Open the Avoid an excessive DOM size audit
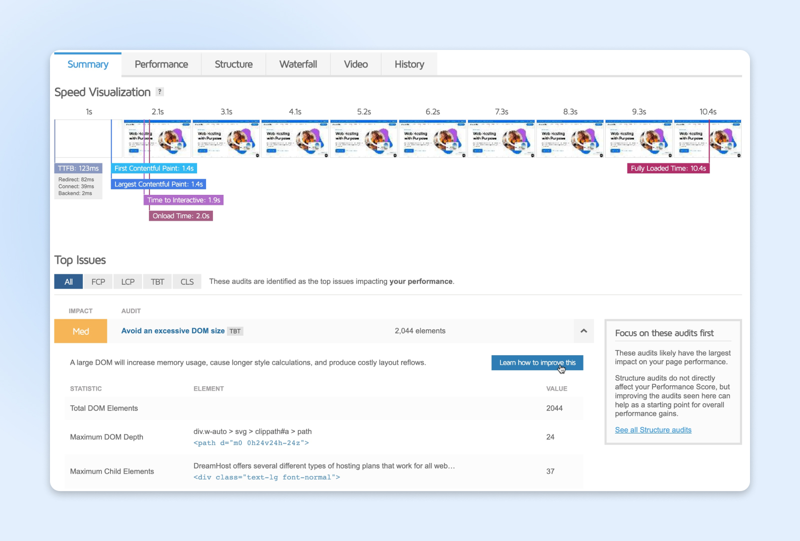 (x=173, y=331)
